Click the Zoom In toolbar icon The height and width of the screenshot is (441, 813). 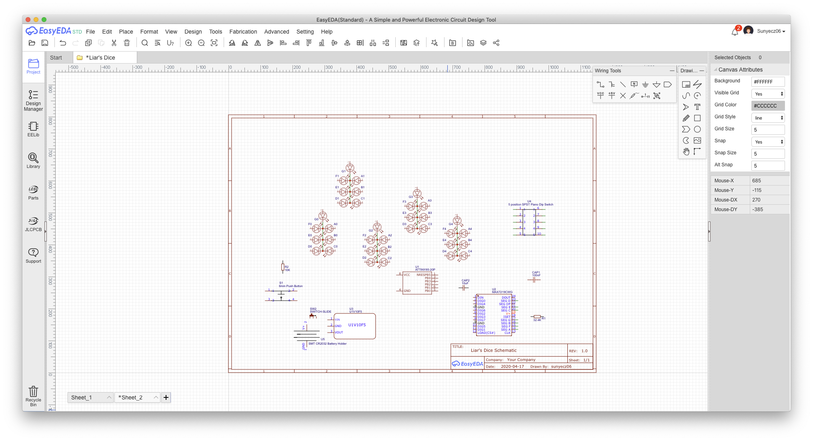click(x=188, y=43)
